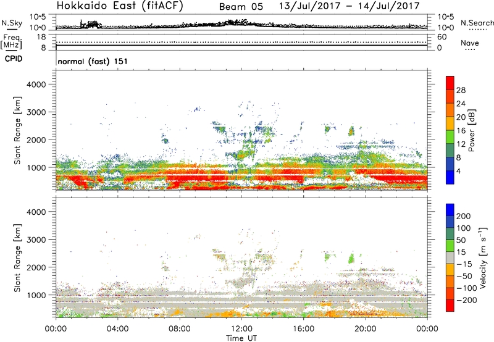Viewport: 494px width, 342px height.
Task: Click the '3000' tick of the velocity panel
Action: click(x=36, y=240)
